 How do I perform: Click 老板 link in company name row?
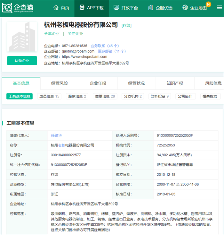pyautogui.click(x=62, y=145)
